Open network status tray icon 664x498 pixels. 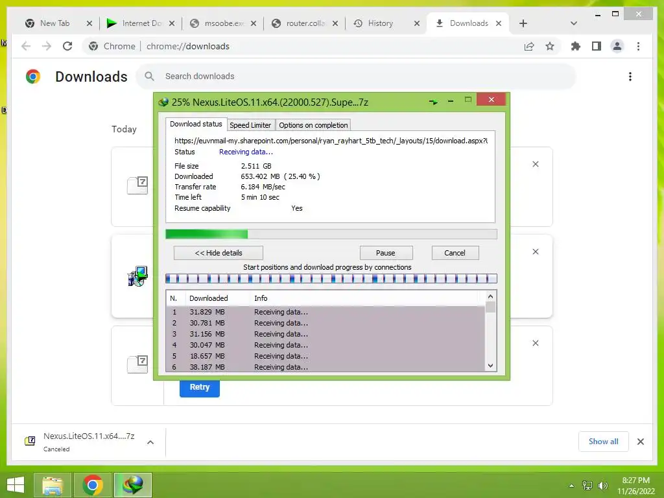point(587,485)
